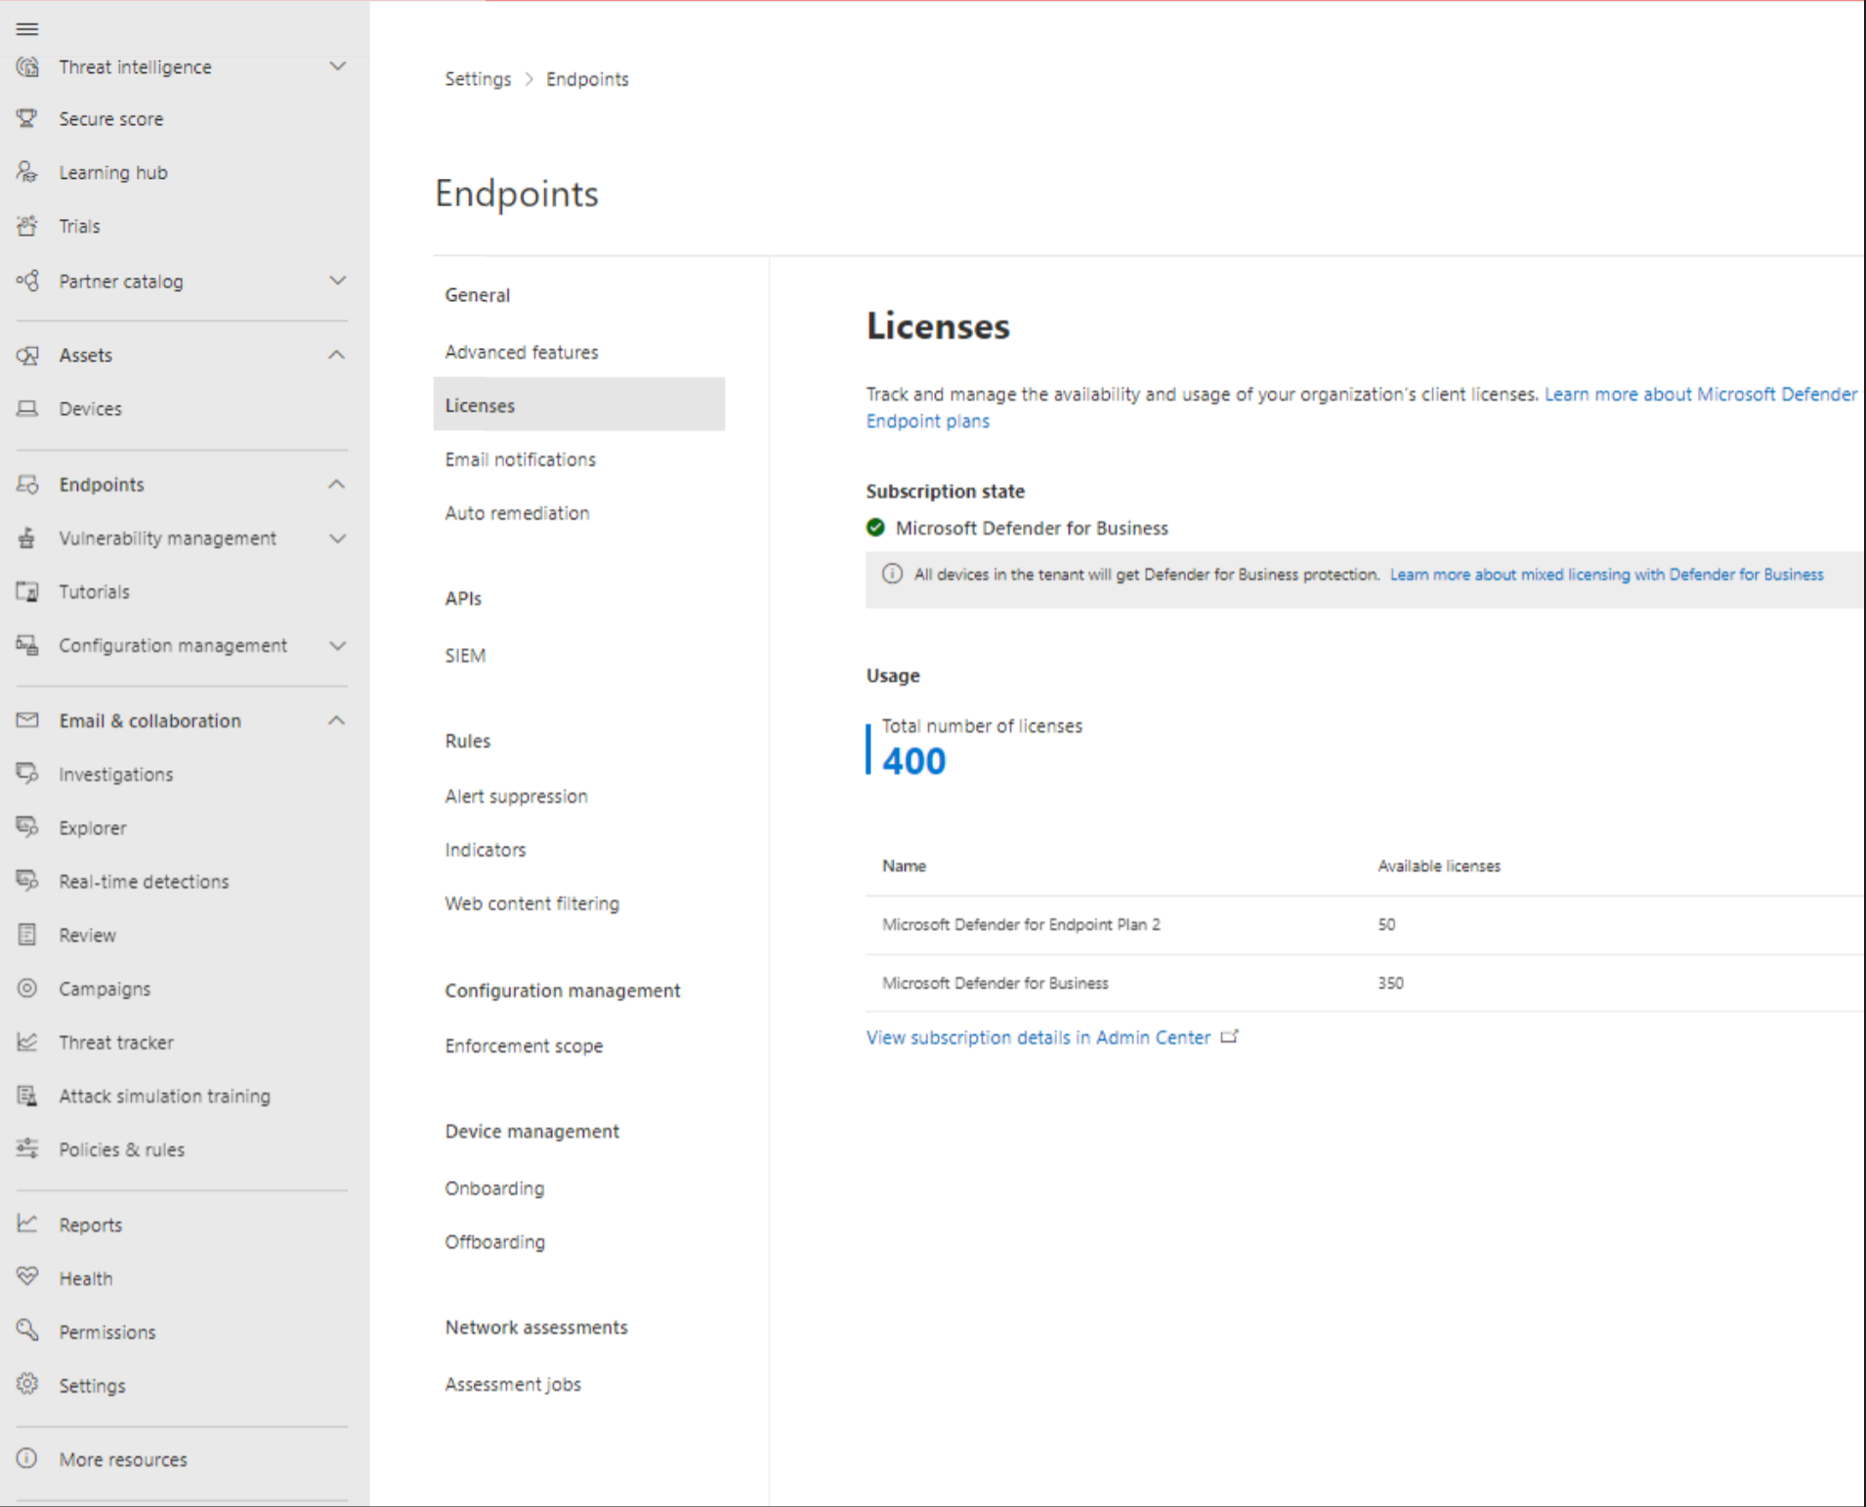Click the Investigations icon
Viewport: 1866px width, 1507px height.
[x=27, y=773]
